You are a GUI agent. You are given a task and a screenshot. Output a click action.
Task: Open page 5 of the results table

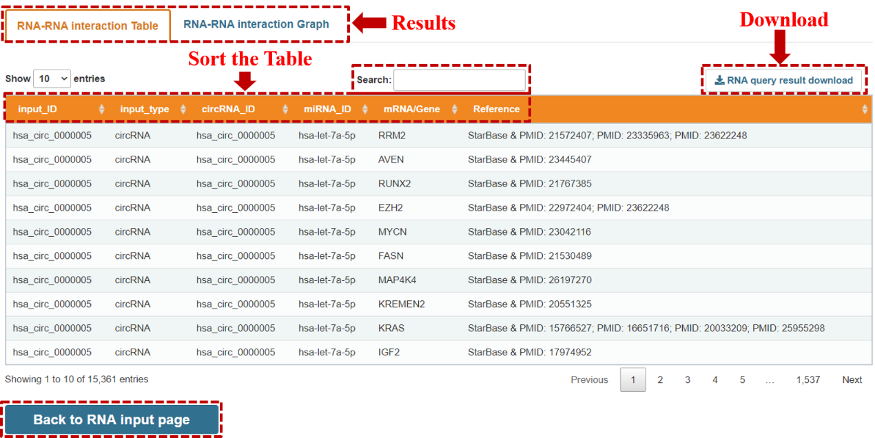742,379
